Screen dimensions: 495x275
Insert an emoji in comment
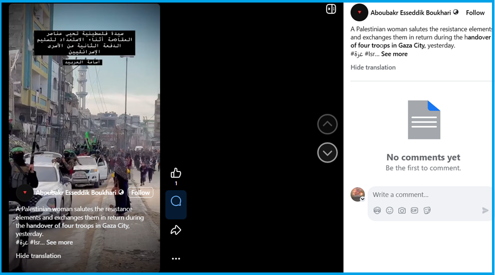pyautogui.click(x=390, y=210)
